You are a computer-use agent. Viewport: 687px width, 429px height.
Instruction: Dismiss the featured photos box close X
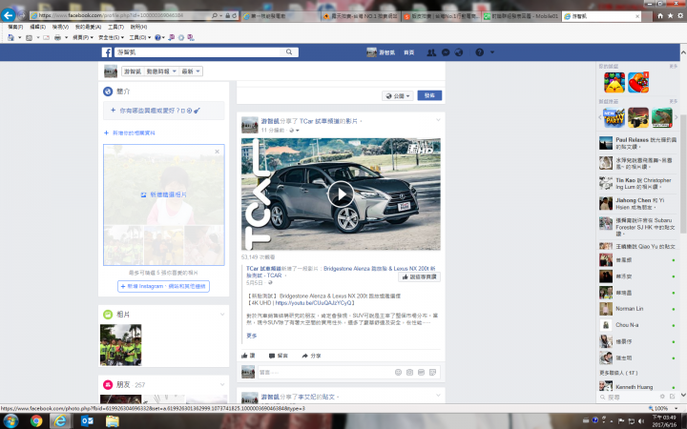[x=217, y=152]
